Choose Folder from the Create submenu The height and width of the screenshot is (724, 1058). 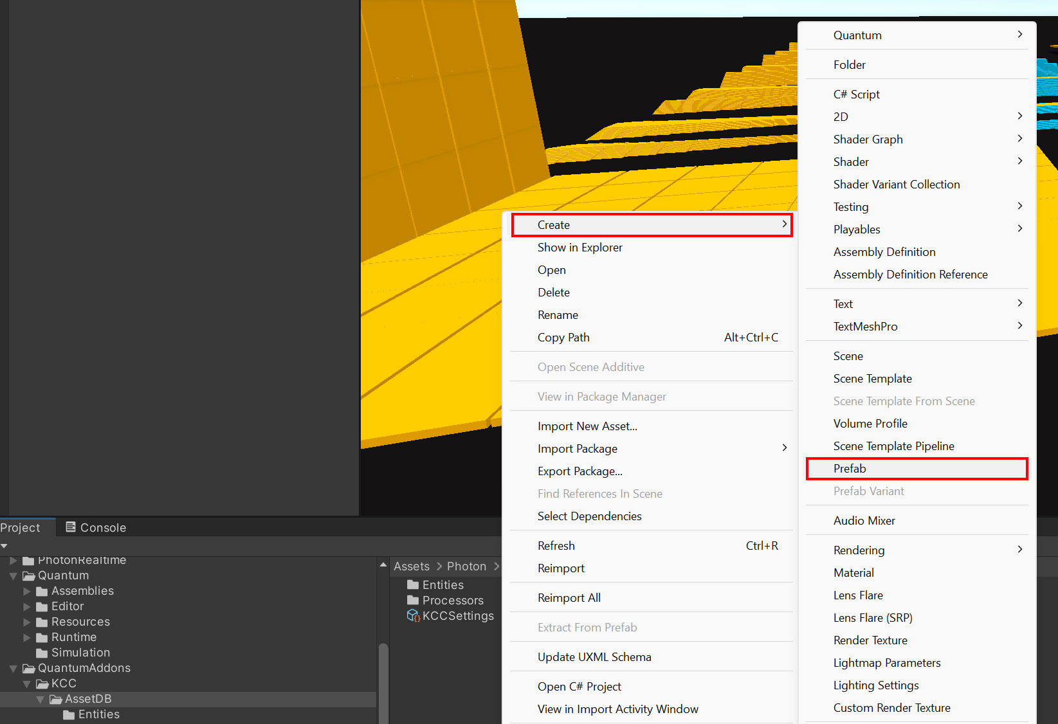849,65
